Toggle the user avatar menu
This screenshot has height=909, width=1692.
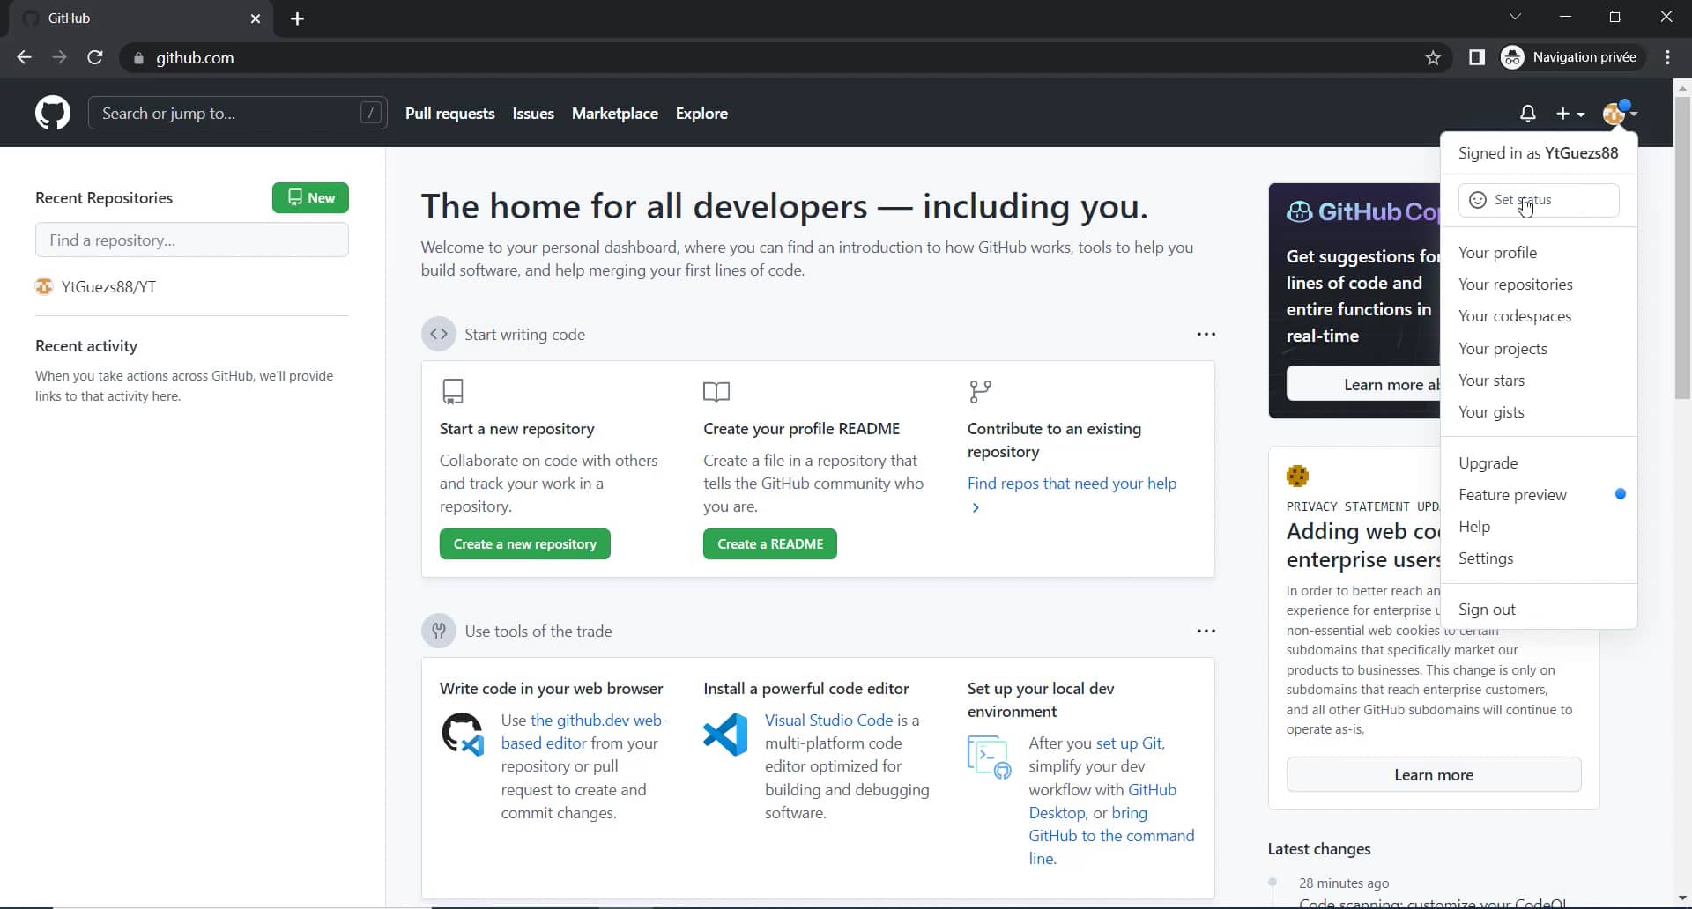(x=1620, y=113)
